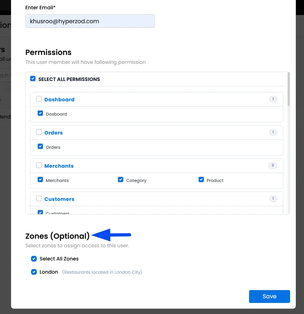Uncheck the Product permission checkbox
Viewport: 304px width, 314px height.
coord(201,179)
